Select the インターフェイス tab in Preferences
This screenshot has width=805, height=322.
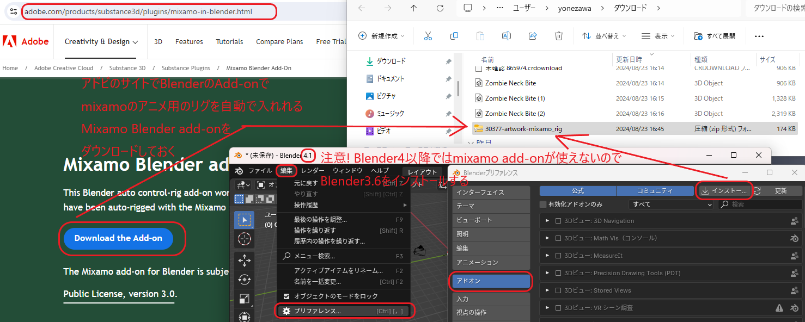click(x=491, y=193)
